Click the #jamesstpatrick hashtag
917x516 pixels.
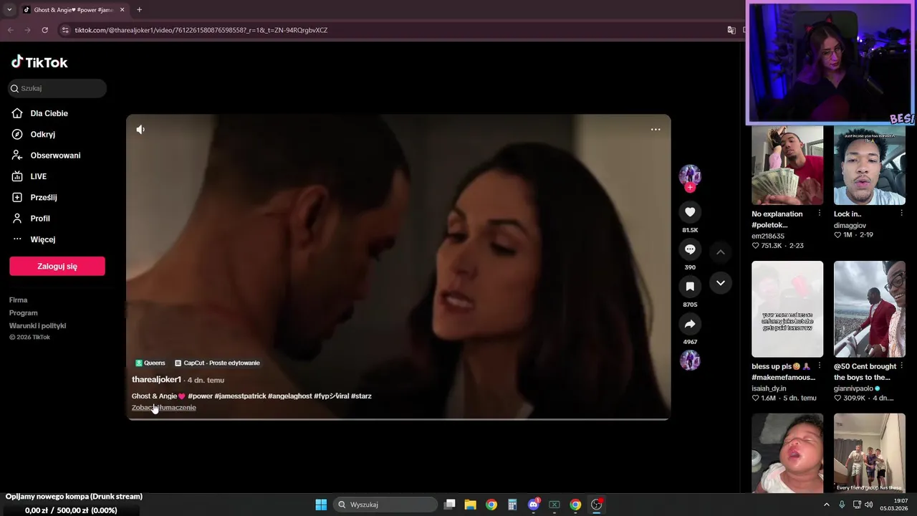(240, 396)
